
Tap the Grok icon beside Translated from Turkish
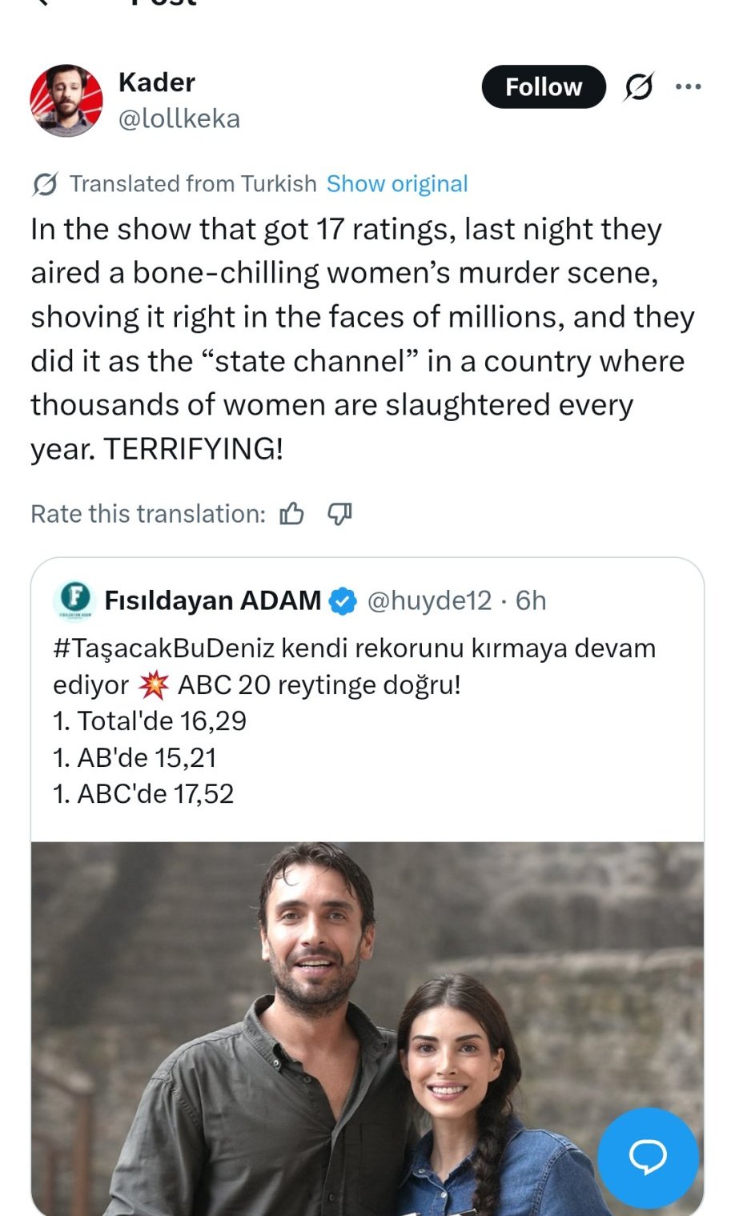45,184
